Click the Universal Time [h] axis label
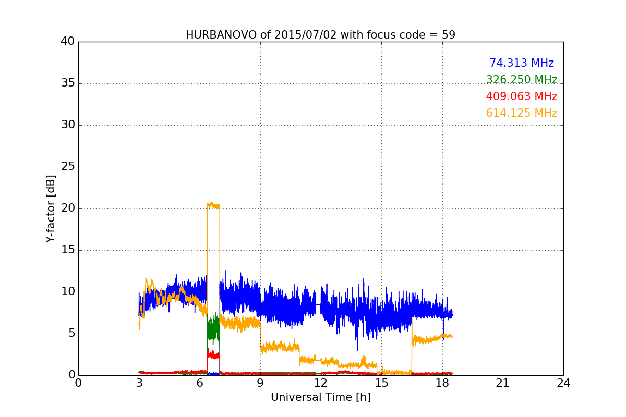Viewport: 626px width, 417px height. 321,397
